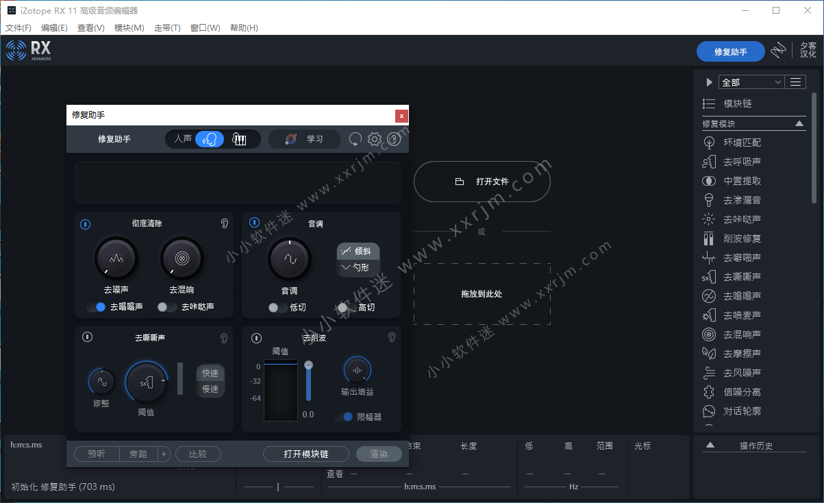The image size is (824, 503).
Task: Click the 打开文件 button
Action: coord(482,182)
